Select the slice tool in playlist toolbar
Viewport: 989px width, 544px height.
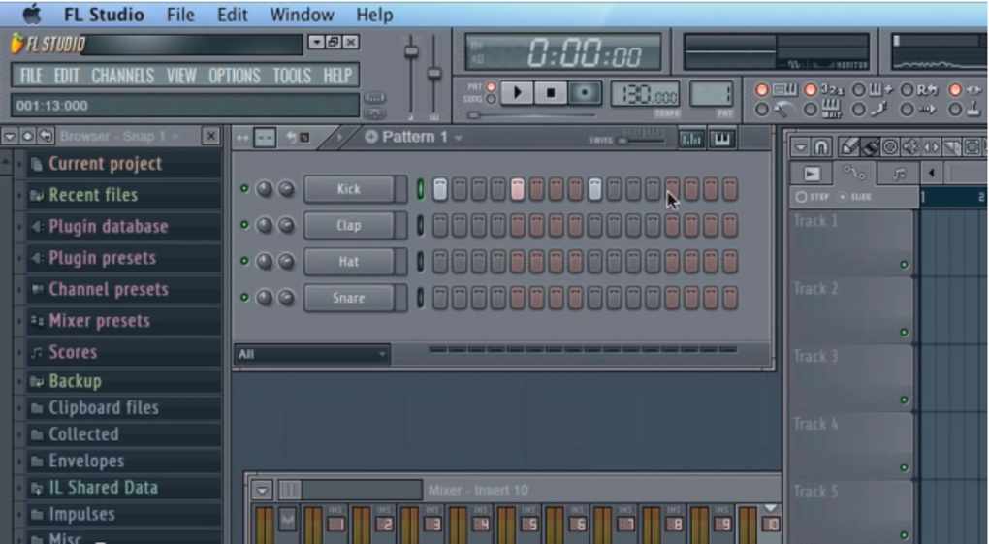click(x=952, y=147)
